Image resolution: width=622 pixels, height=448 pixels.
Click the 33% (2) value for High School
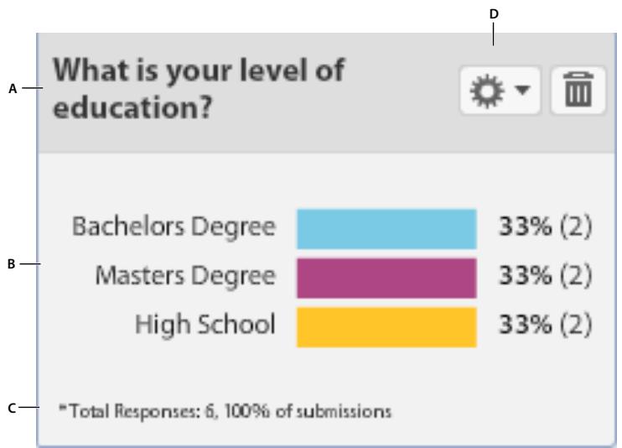546,325
